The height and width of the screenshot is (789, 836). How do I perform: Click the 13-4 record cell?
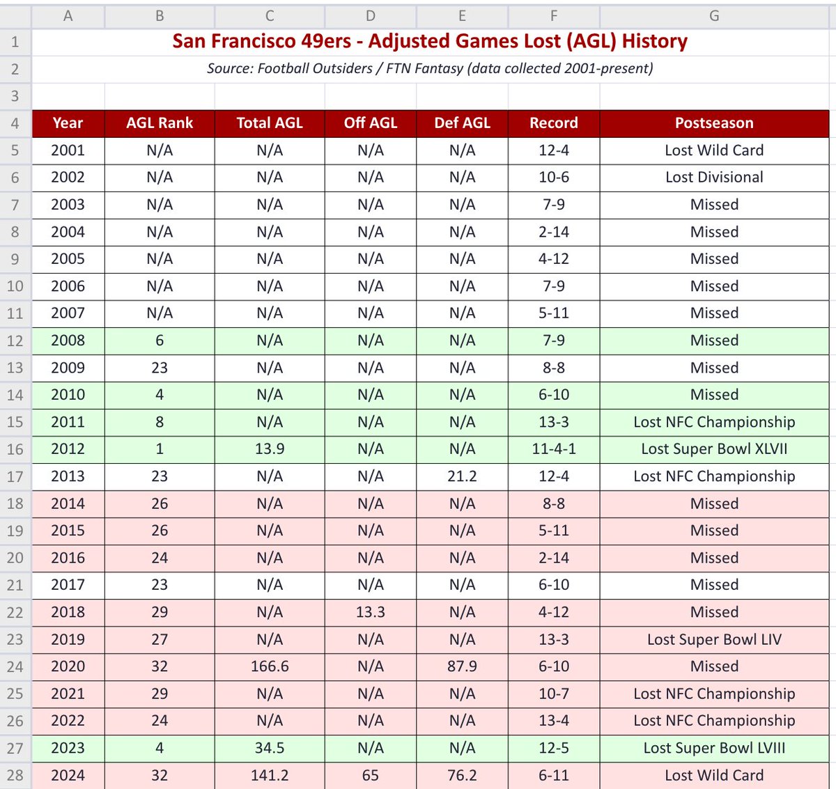click(554, 721)
